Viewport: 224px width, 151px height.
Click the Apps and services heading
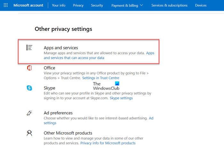61,48
